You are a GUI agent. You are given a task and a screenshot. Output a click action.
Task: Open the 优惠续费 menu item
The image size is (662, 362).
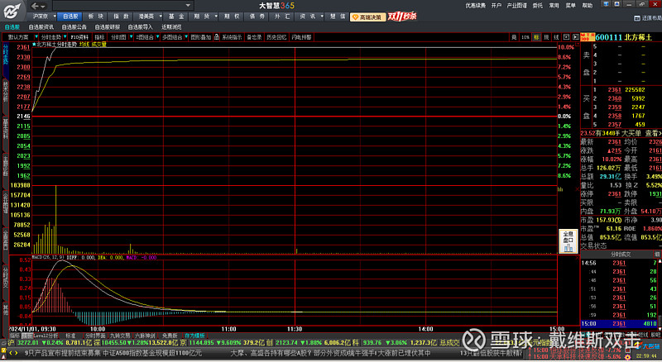(475, 6)
